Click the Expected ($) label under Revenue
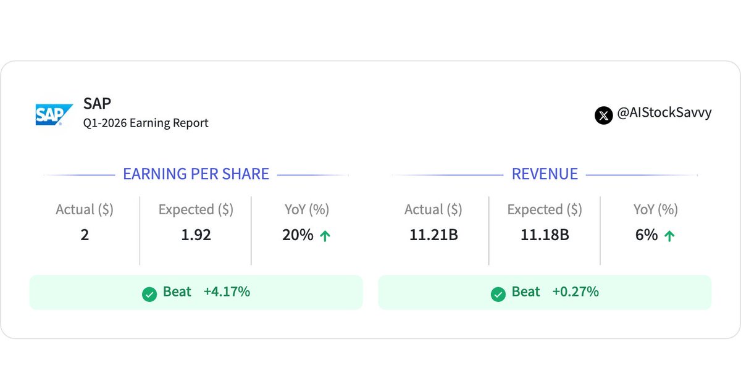Screen dimensions: 741x368 [x=545, y=210]
